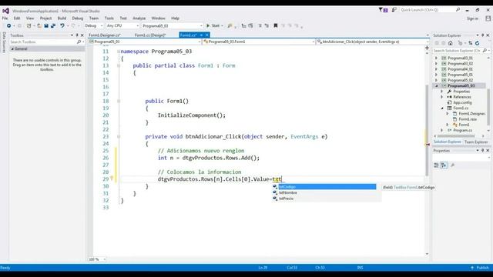Click the Quick Launch search field

click(428, 10)
